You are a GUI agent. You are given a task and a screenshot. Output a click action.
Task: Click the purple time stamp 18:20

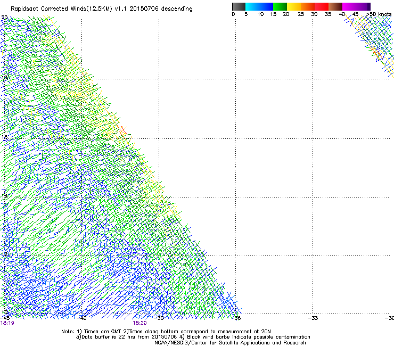(x=139, y=323)
